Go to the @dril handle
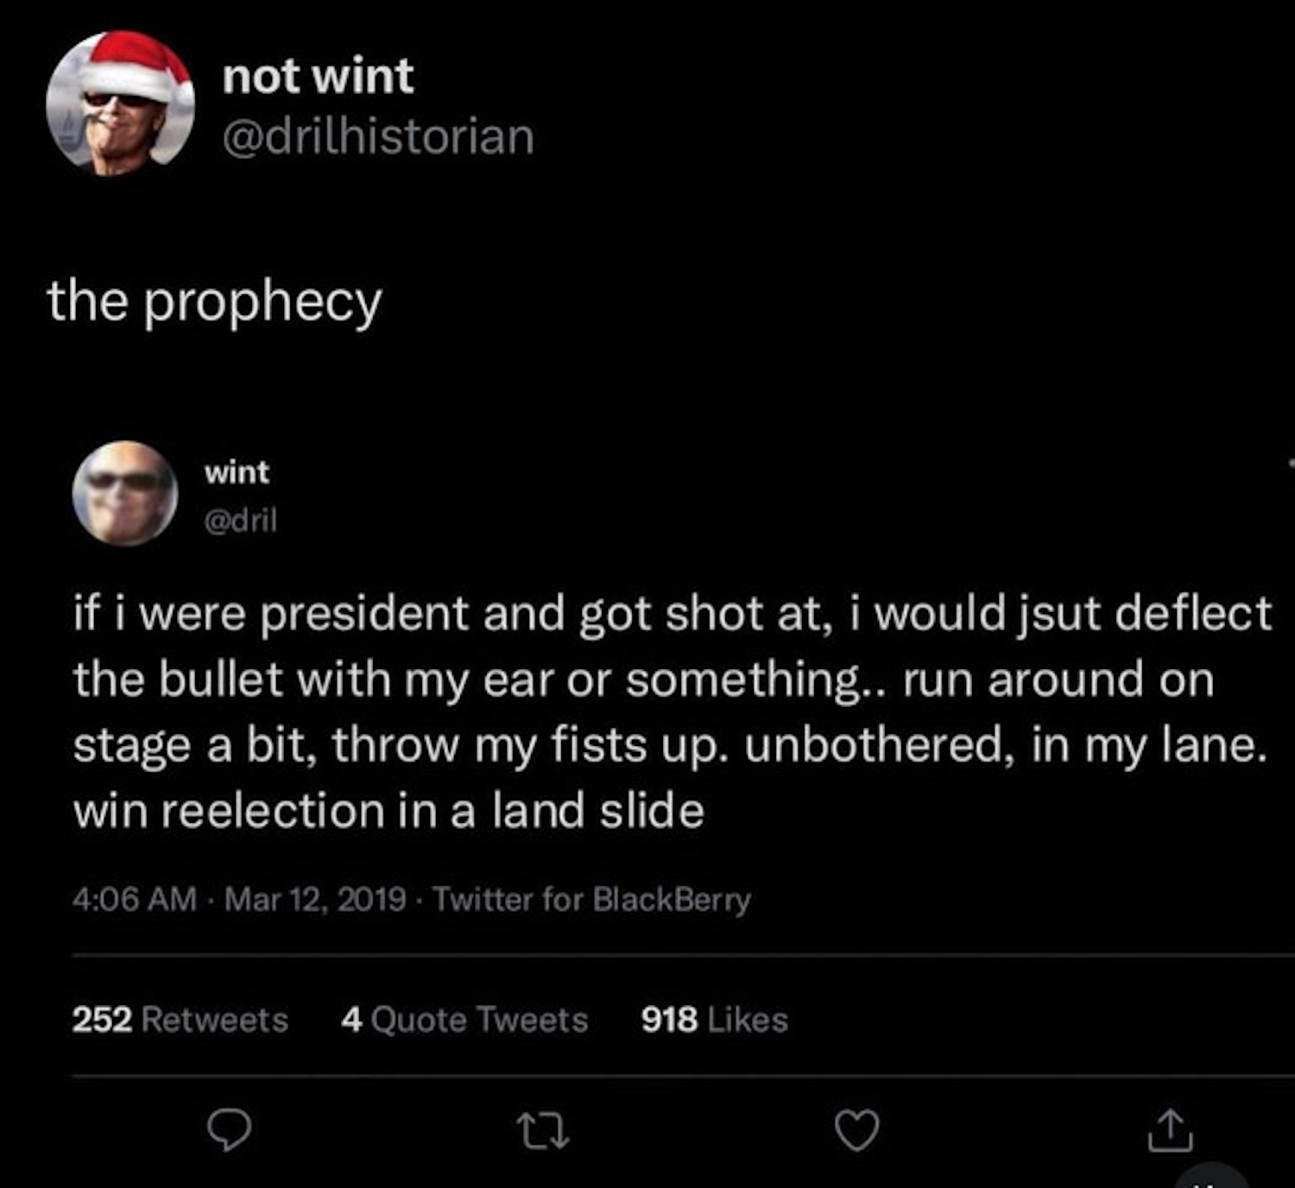The image size is (1295, 1188). [240, 519]
